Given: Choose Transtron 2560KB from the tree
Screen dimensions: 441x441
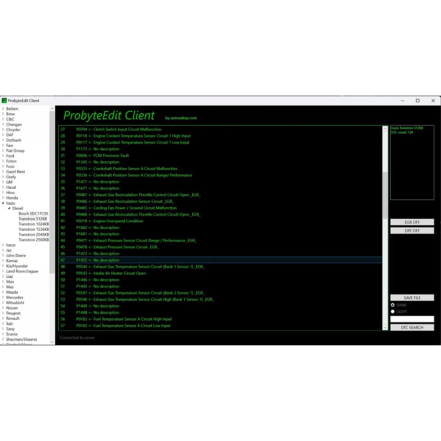Looking at the screenshot, I should pyautogui.click(x=34, y=240).
